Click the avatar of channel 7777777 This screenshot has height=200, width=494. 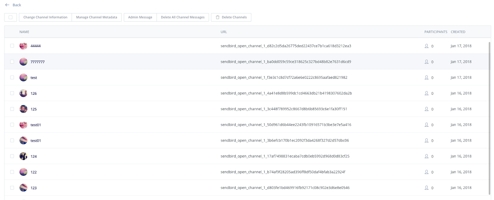[x=23, y=62]
